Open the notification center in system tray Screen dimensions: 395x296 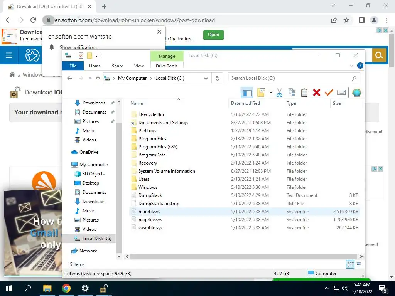coord(383,289)
